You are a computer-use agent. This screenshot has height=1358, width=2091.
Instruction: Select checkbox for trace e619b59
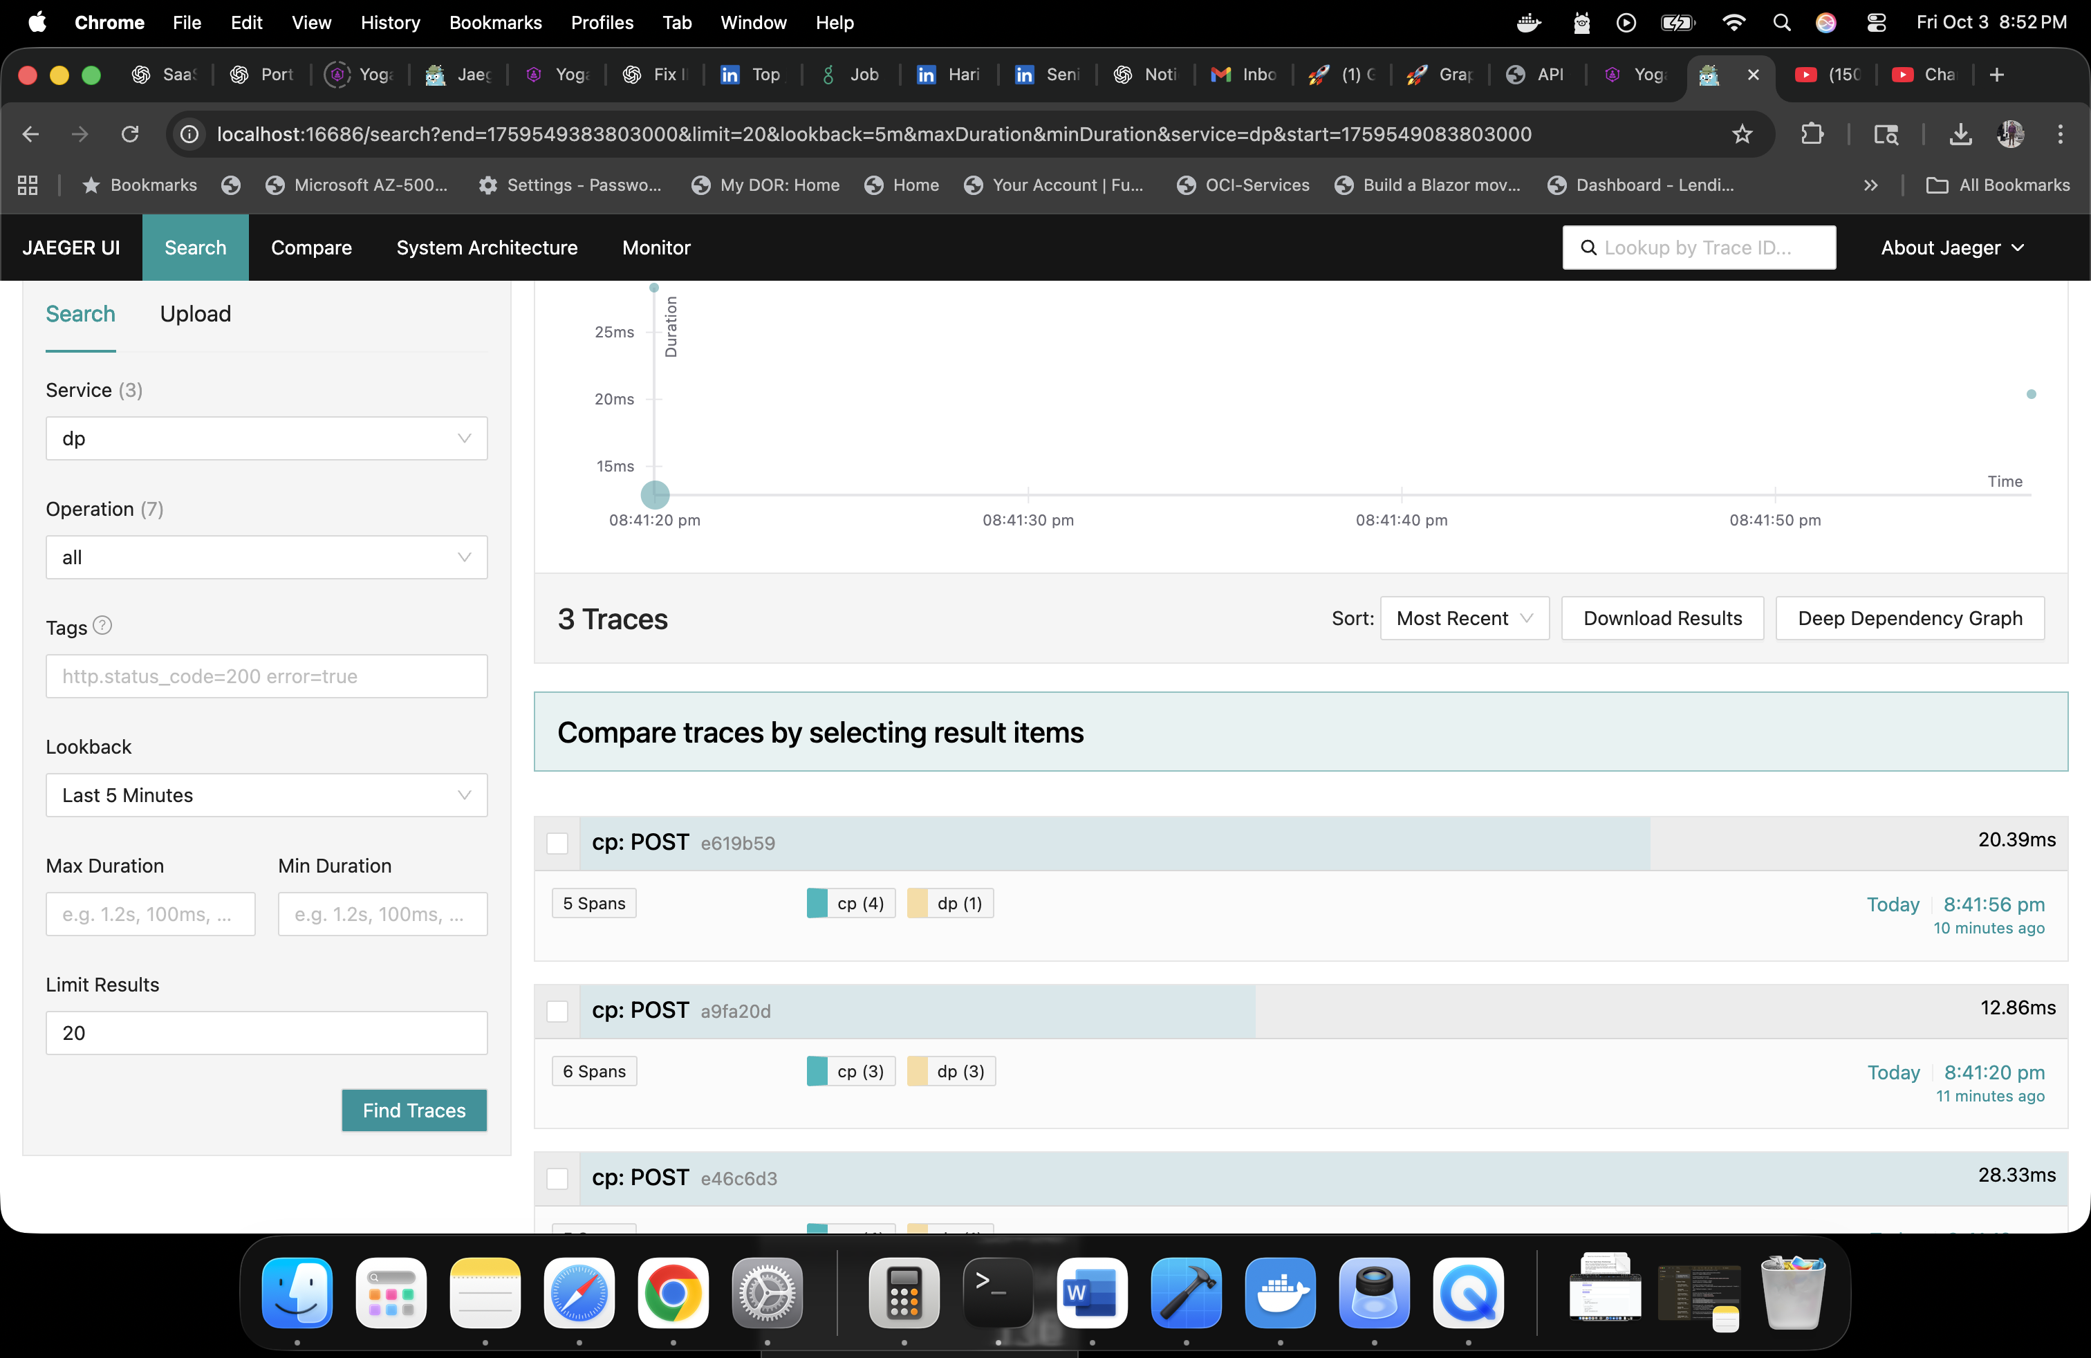[557, 844]
